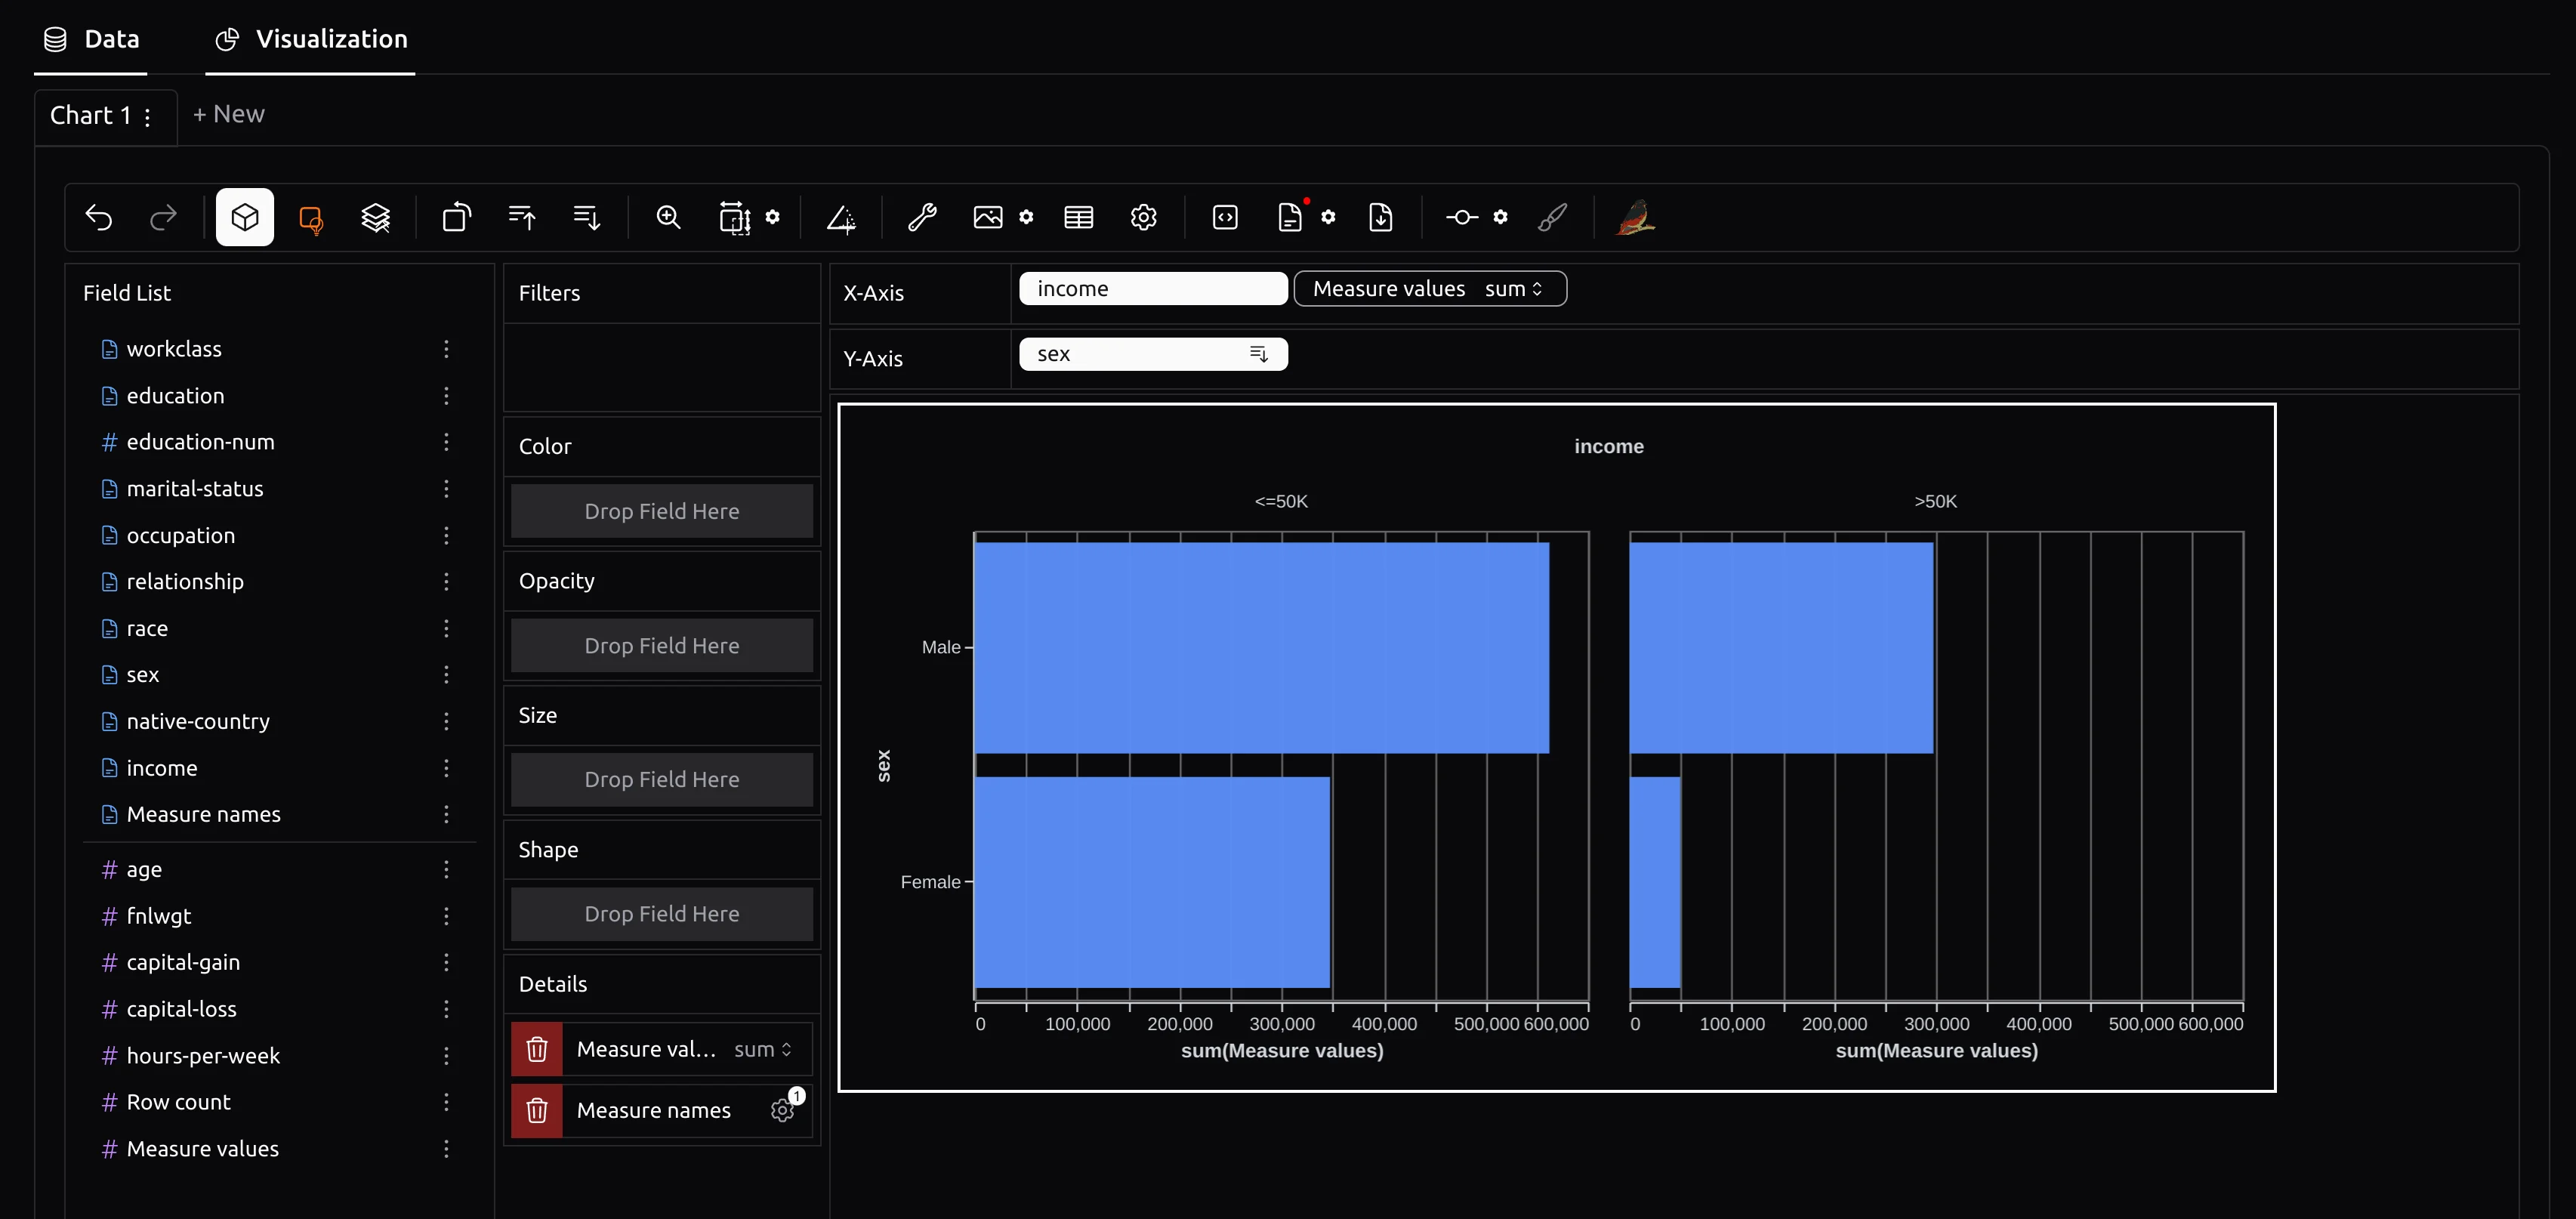Click the income field in Field List
This screenshot has width=2576, height=1219.
coord(162,767)
